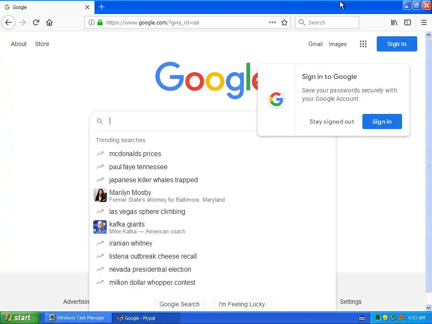Open the library bookshelf icon
Viewport: 432px width, 324px height.
point(394,22)
